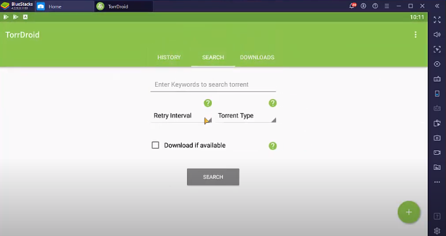Click the phone rotate icon in sidebar
This screenshot has width=446, height=236.
(437, 94)
